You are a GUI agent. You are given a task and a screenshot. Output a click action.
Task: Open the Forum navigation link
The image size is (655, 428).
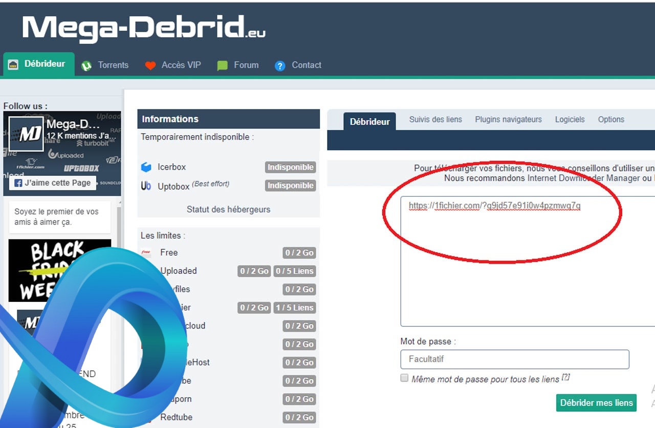click(246, 65)
